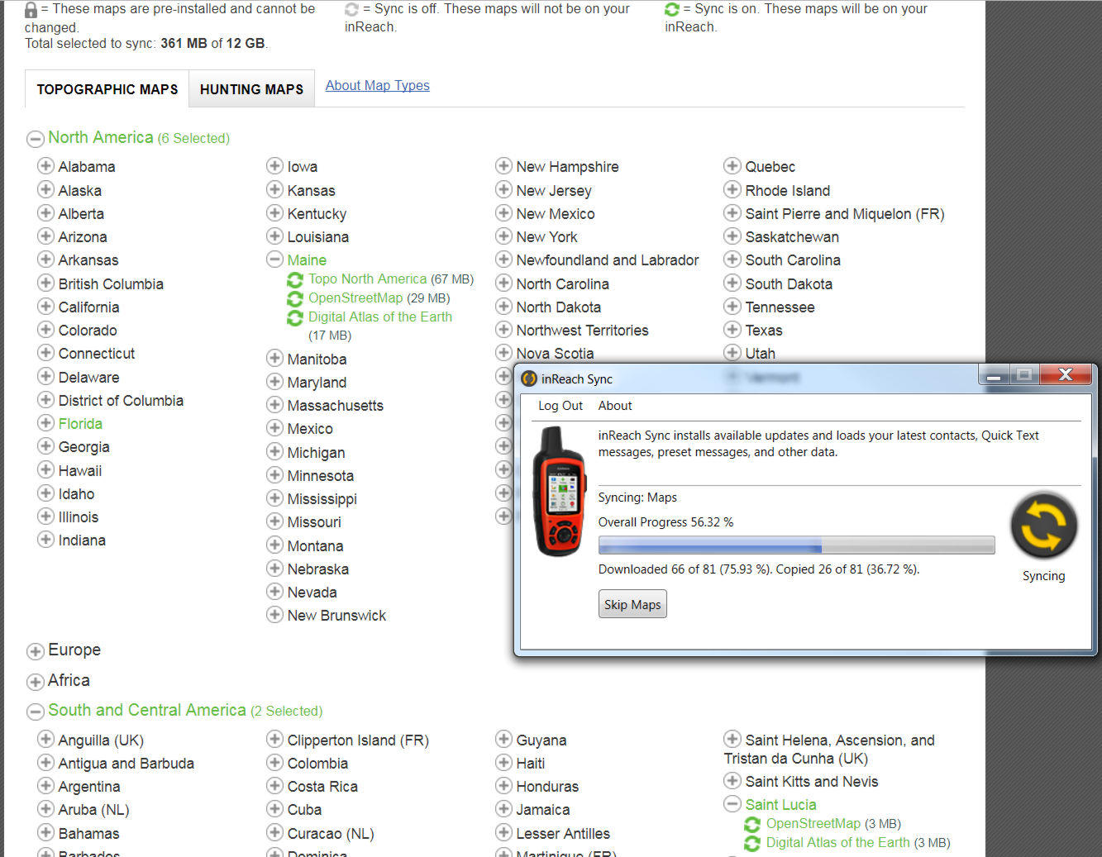Expand the Africa region
1102x857 pixels.
[x=35, y=682]
